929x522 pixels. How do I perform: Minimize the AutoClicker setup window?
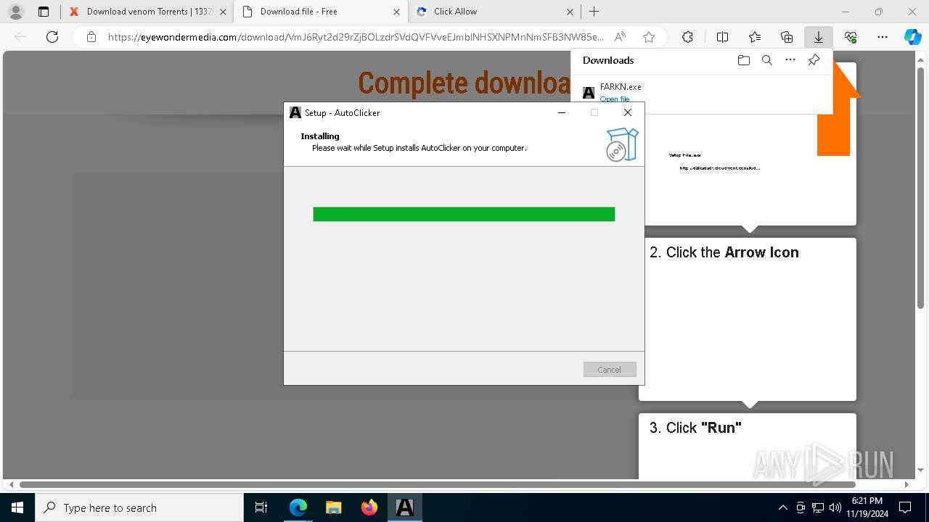click(x=562, y=112)
